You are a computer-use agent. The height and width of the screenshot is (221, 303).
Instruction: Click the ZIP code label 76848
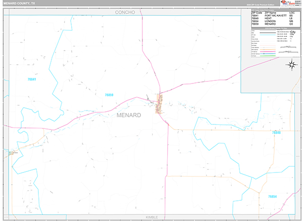pos(276,132)
